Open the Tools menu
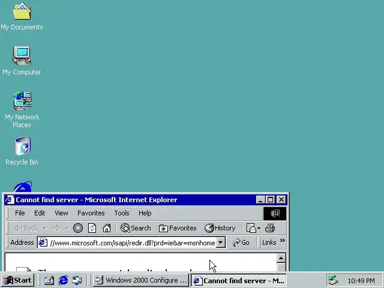 click(121, 213)
